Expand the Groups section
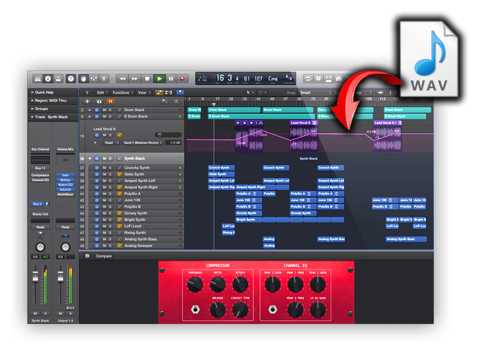483x362 pixels. click(x=53, y=109)
